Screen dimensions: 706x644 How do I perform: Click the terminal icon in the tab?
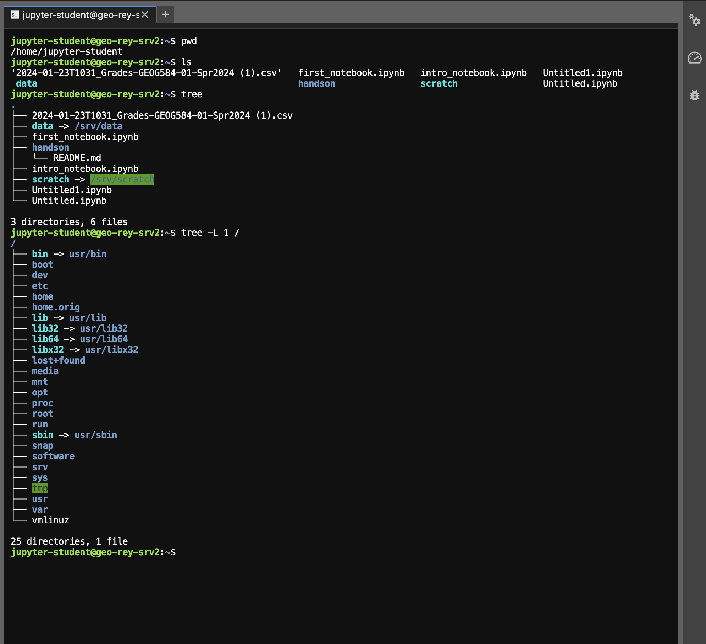pyautogui.click(x=15, y=15)
